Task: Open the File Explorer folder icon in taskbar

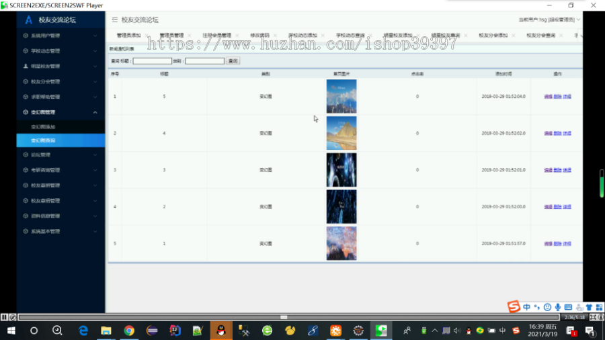Action: click(x=106, y=331)
